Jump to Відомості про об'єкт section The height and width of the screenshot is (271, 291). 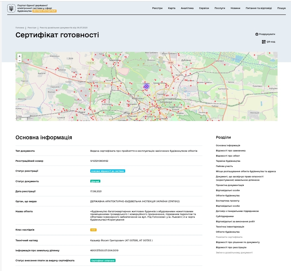pos(228,156)
